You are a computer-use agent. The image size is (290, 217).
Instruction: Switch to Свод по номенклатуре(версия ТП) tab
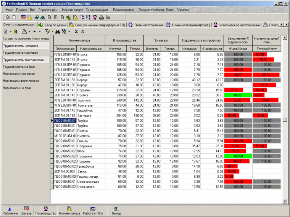[x=97, y=25]
